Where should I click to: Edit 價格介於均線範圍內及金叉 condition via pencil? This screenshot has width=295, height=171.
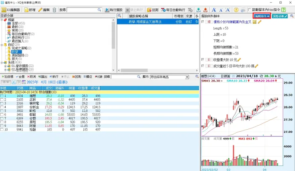pos(260,22)
